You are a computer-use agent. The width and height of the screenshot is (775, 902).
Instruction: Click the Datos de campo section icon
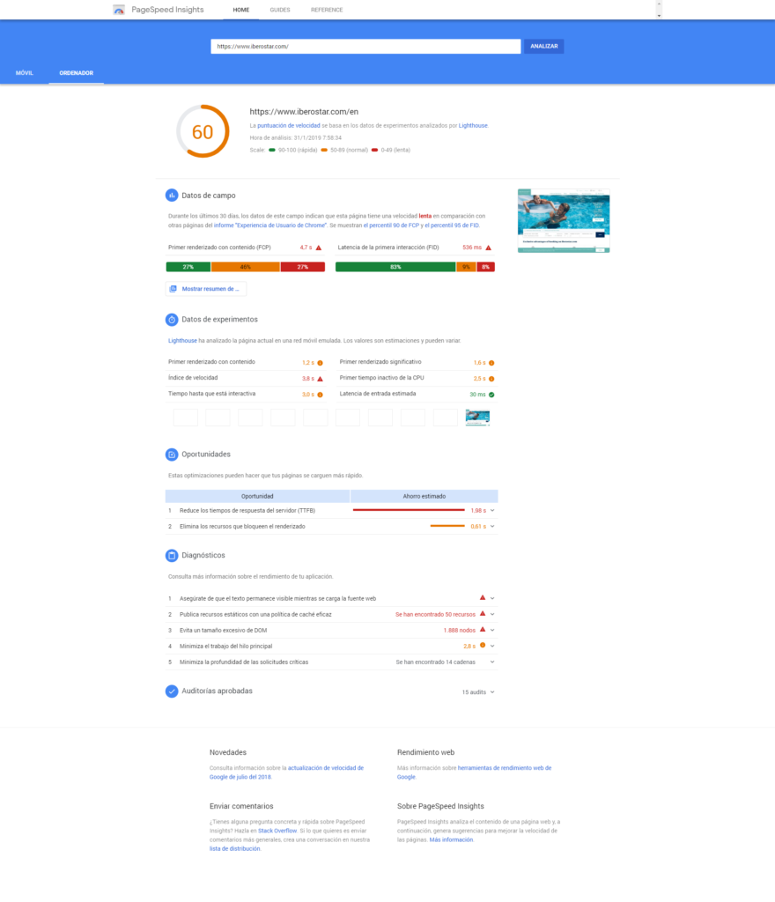[x=172, y=196]
